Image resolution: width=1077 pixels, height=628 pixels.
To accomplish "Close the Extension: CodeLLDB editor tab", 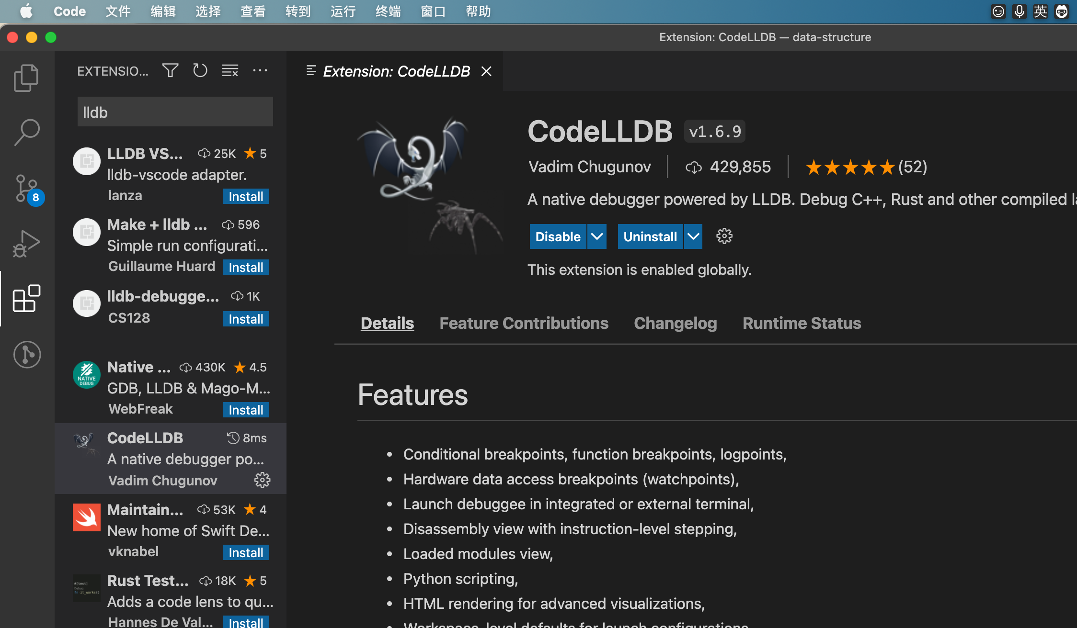I will tap(486, 71).
